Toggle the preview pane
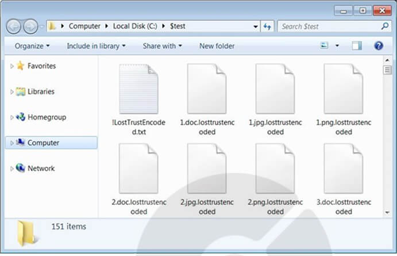Viewport: 397px width, 256px height. point(356,45)
